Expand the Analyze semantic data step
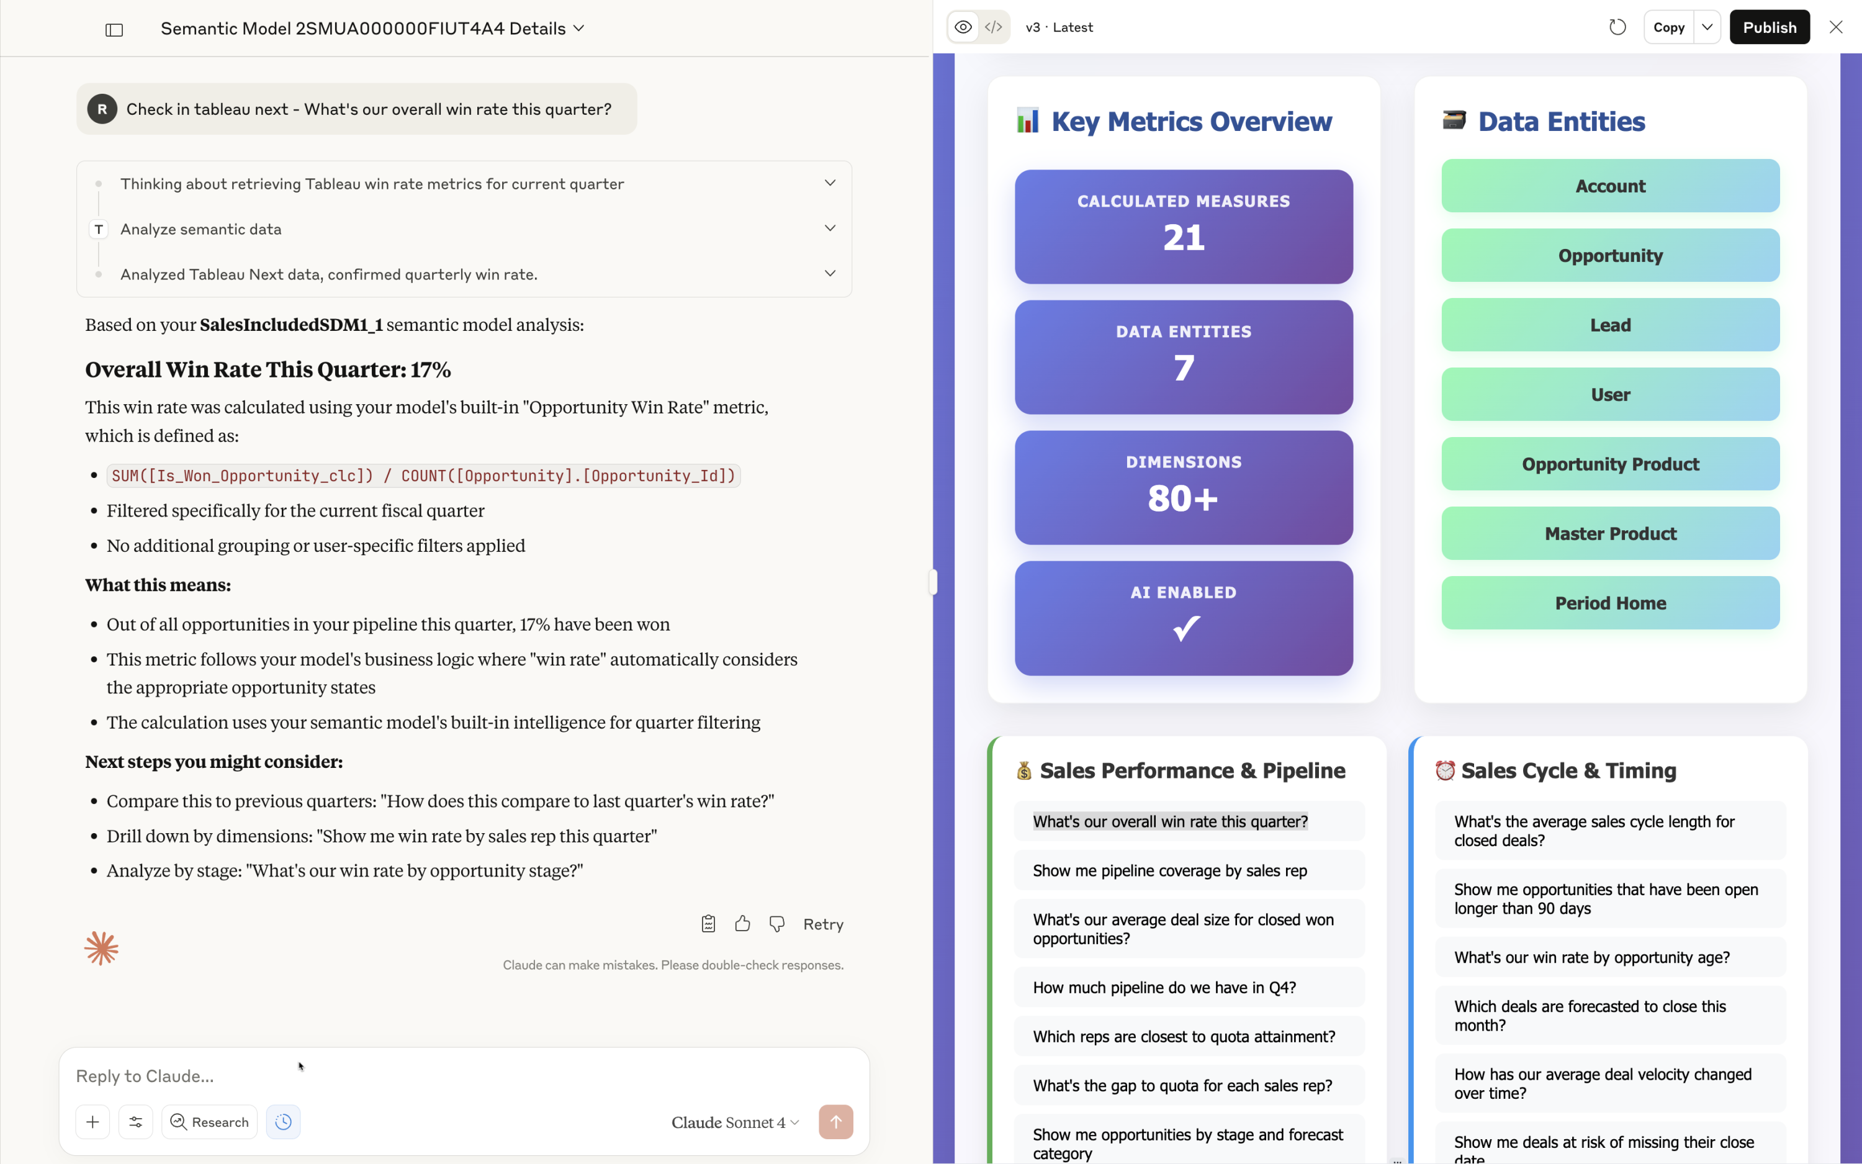 coord(829,228)
